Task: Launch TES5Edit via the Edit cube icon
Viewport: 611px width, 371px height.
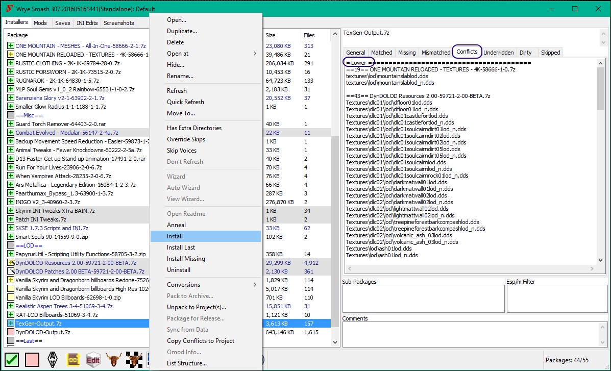Action: click(93, 359)
